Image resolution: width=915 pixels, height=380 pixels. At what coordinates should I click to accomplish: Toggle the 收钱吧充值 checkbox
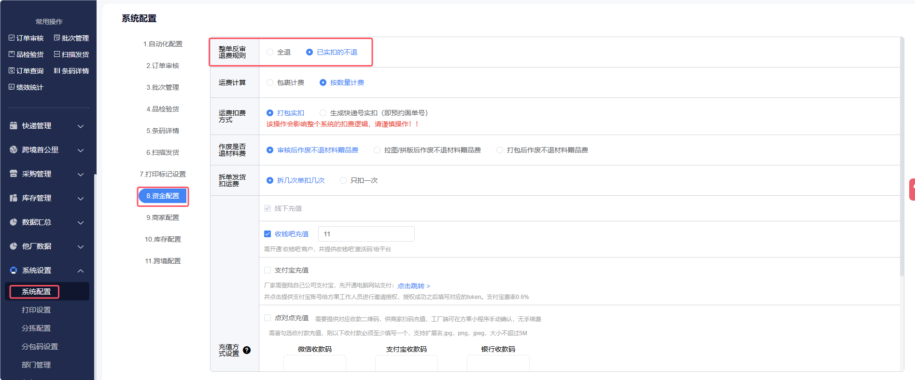tap(267, 234)
